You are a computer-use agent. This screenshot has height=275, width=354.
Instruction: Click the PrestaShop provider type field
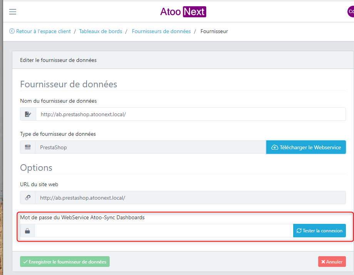pos(150,147)
